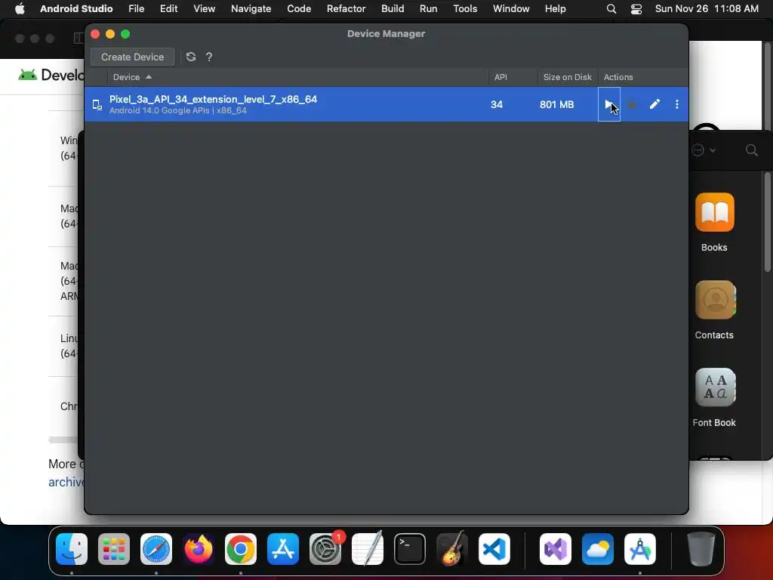This screenshot has height=580, width=773.
Task: Minimize the Device Manager window
Action: pyautogui.click(x=110, y=34)
